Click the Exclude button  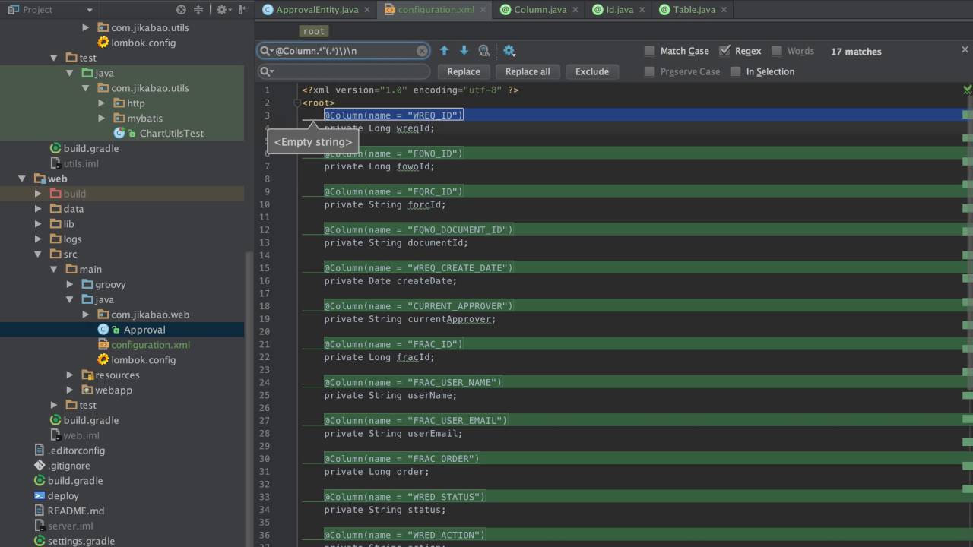click(592, 71)
